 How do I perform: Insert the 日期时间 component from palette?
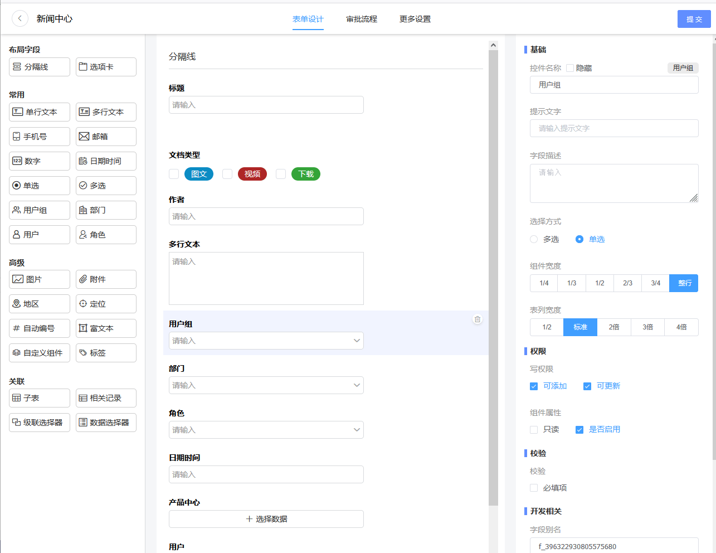[x=106, y=161]
